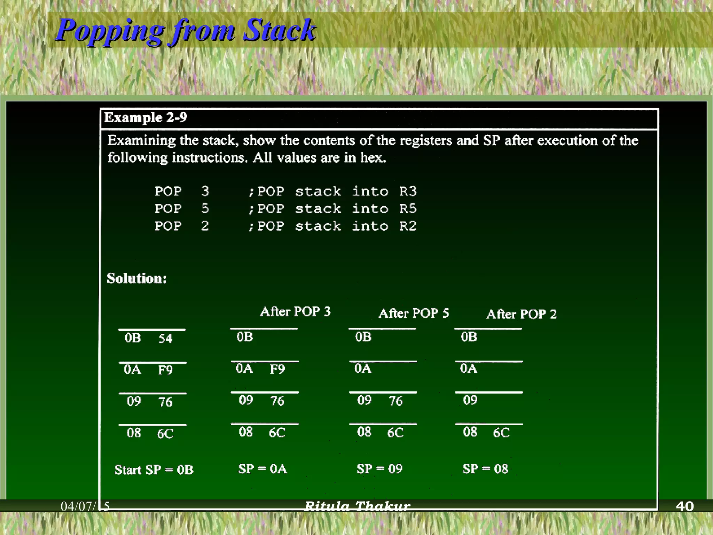
Task: Click the 'After POP 2' column heading
Action: [521, 314]
